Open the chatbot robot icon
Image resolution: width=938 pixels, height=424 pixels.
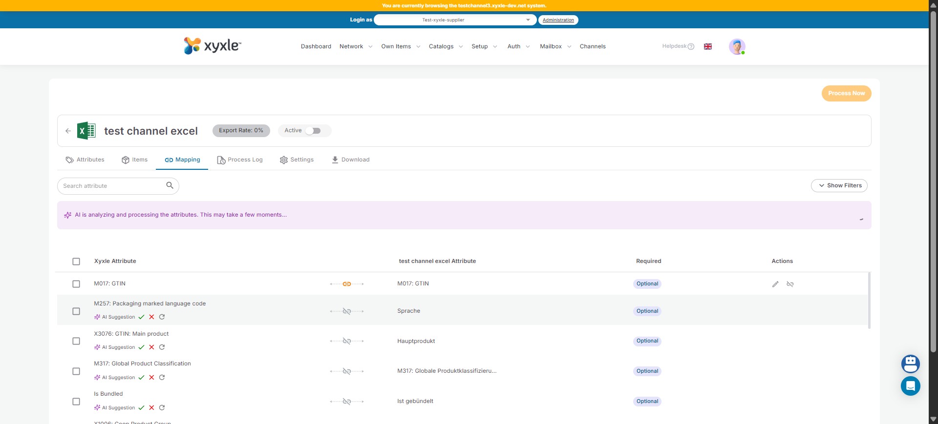(x=910, y=363)
